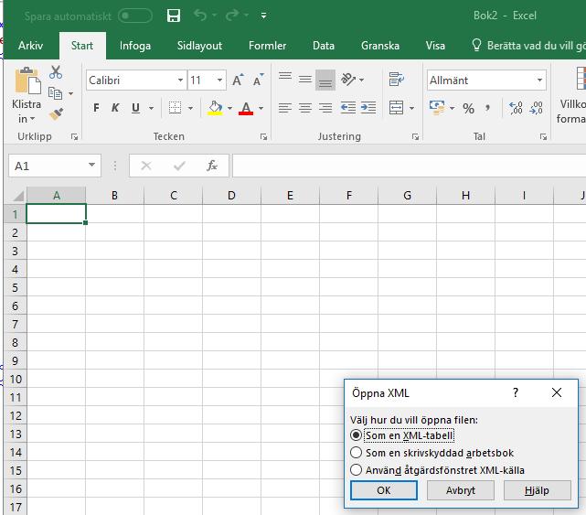The height and width of the screenshot is (515, 586).
Task: Open the Arkiv tab
Action: (31, 46)
